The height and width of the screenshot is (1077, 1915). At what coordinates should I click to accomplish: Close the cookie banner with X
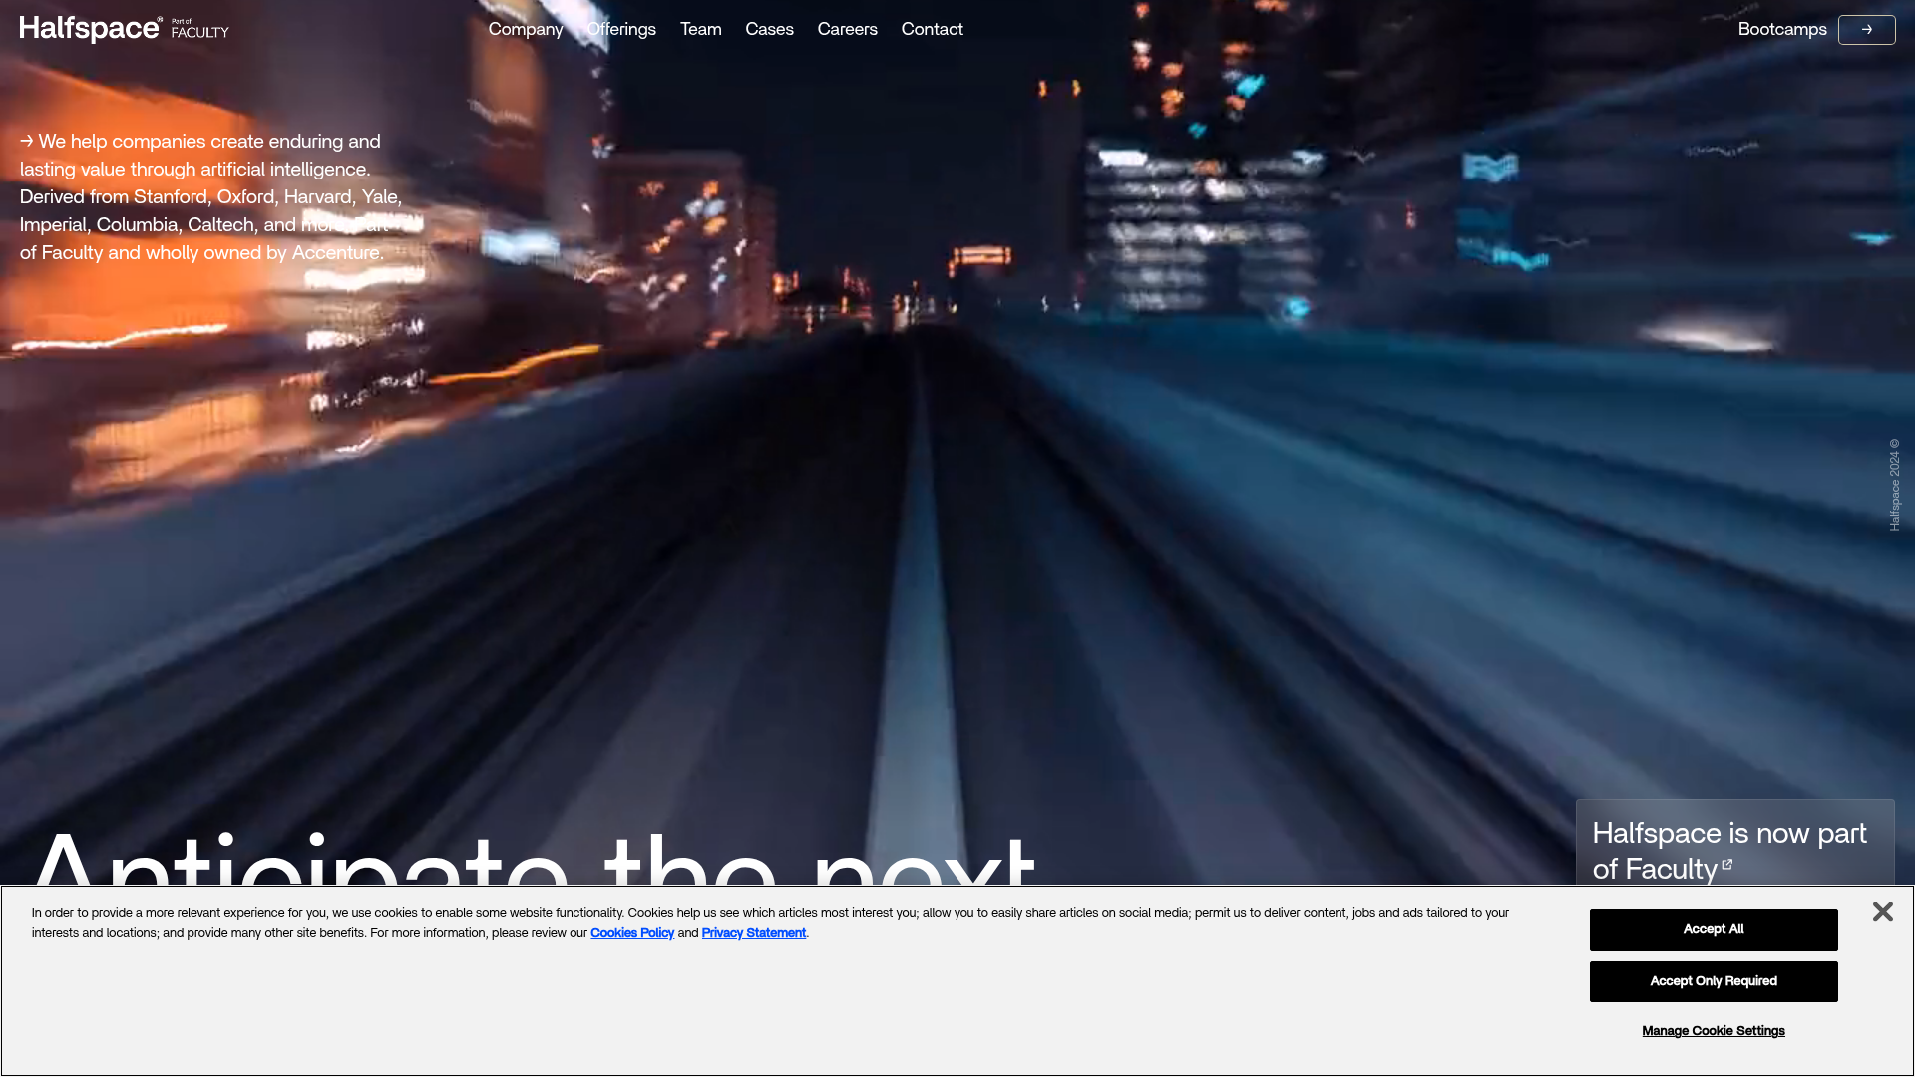click(x=1882, y=912)
